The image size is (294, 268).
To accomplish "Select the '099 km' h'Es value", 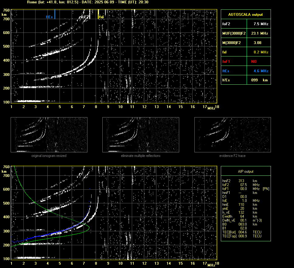I will tap(259, 80).
